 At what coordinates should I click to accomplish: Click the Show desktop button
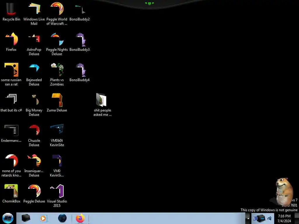(x=297, y=218)
